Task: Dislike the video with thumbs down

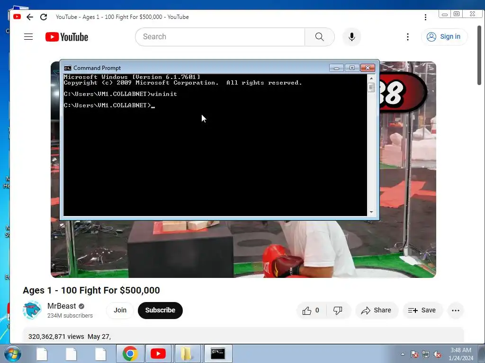Action: pos(338,310)
